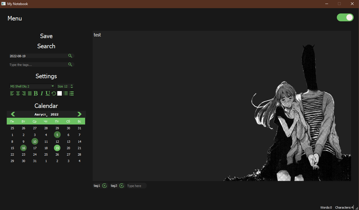Increase font size using the stepper

pos(72,85)
